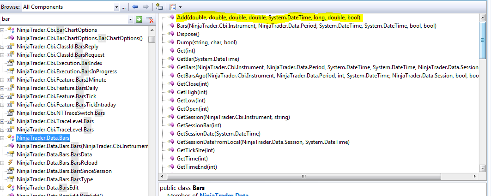Click the method icon beside Add(double...)

[171, 17]
